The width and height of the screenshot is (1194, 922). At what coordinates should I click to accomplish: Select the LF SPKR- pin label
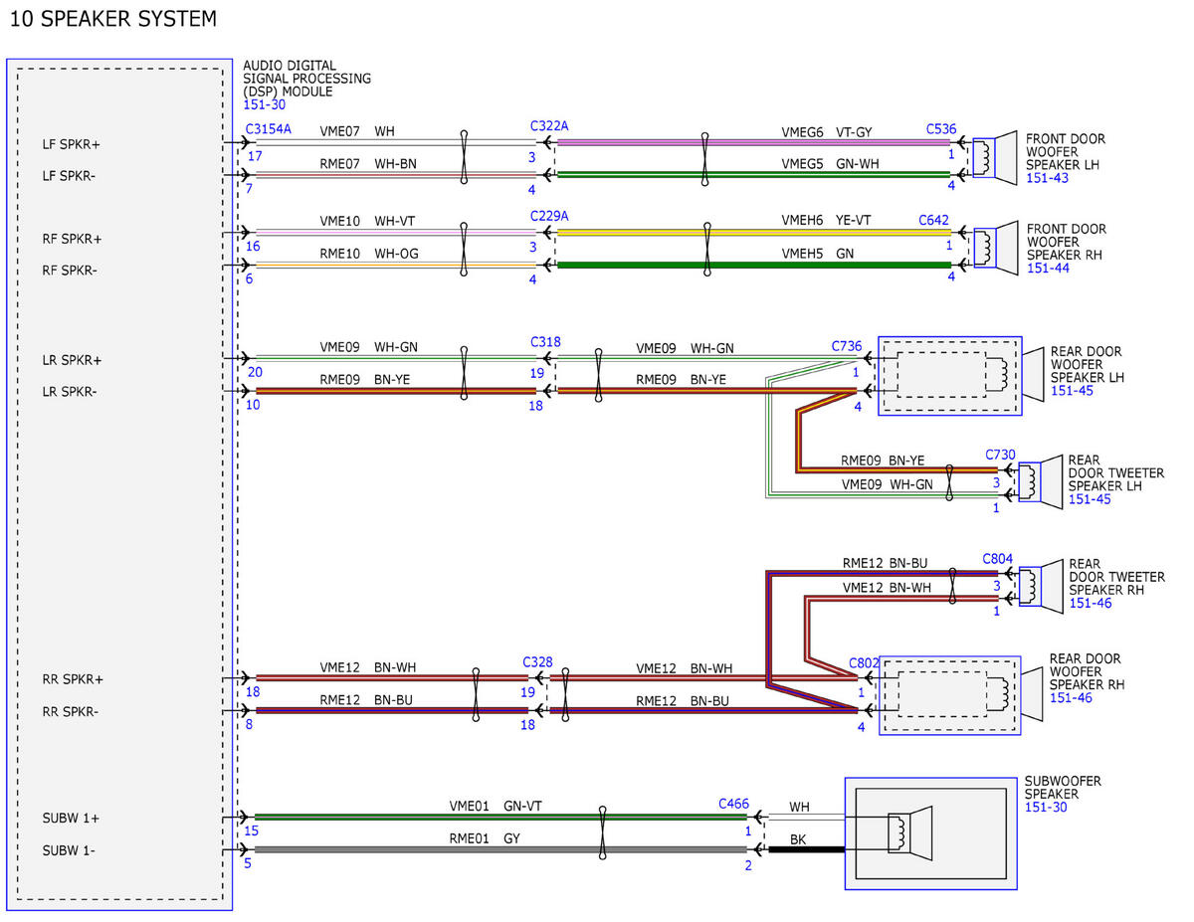tap(71, 176)
